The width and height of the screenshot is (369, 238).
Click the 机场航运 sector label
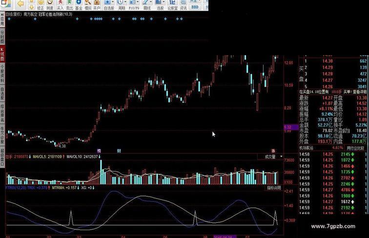(306, 148)
